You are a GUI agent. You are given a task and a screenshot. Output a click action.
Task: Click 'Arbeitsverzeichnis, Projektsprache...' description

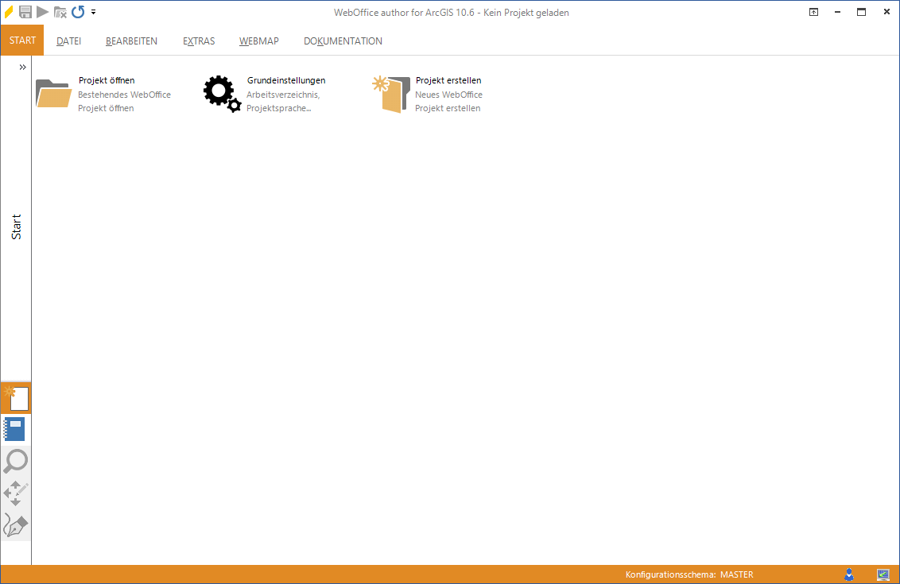283,102
